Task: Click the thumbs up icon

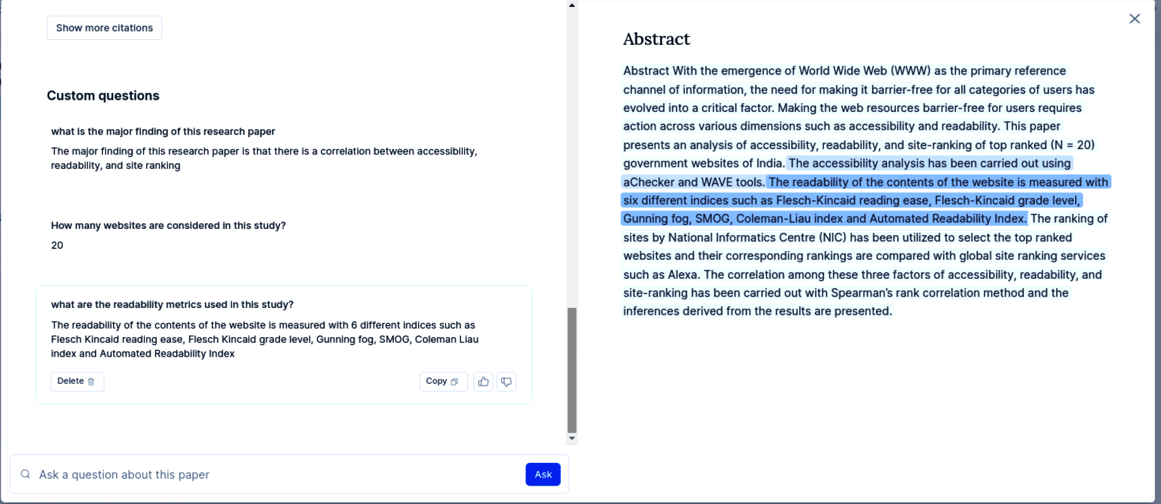Action: click(x=484, y=382)
